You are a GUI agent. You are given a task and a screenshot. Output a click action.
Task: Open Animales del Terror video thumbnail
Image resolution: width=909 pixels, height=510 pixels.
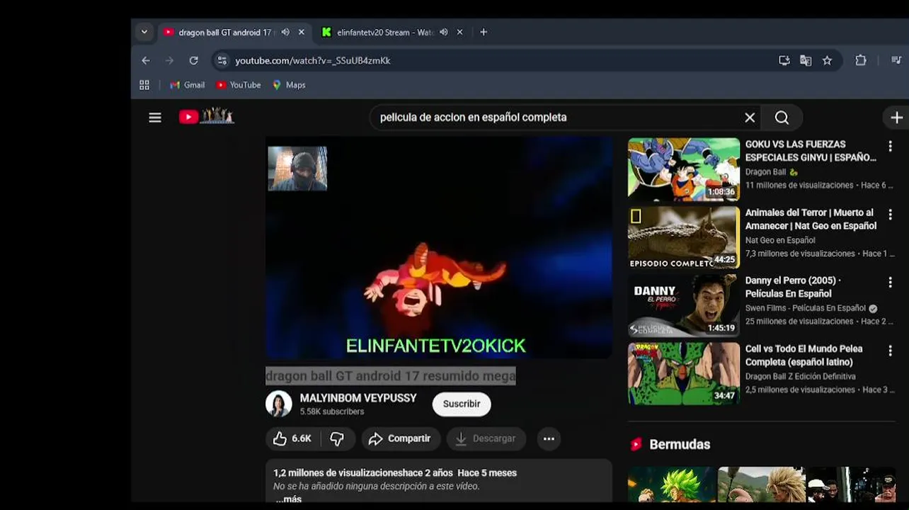coord(684,237)
